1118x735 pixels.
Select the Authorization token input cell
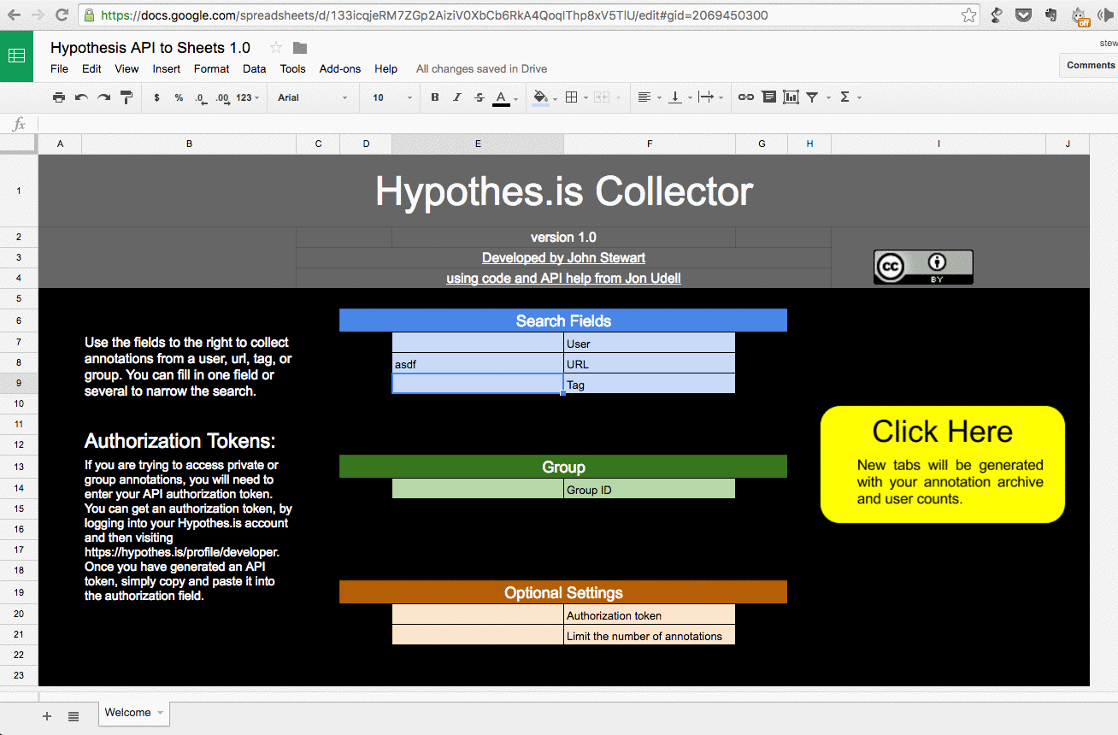pyautogui.click(x=478, y=614)
